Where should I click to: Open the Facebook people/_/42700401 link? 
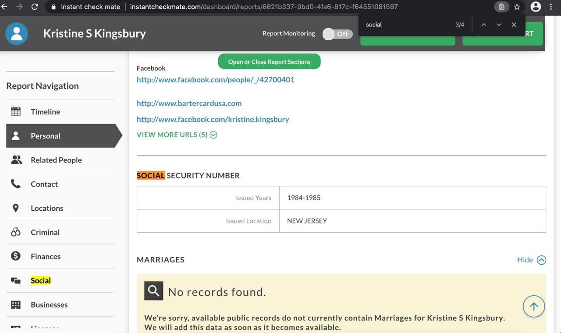pyautogui.click(x=216, y=80)
